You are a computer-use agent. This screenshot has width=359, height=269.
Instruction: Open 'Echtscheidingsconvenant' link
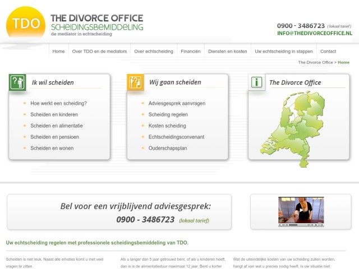click(176, 137)
